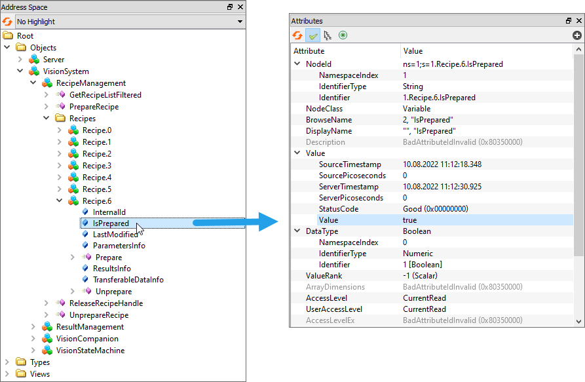
Task: Collapse the Recipe.6 node
Action: click(x=60, y=201)
